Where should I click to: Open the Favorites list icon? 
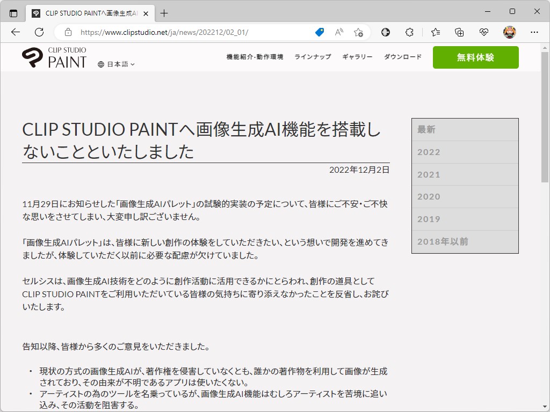436,32
